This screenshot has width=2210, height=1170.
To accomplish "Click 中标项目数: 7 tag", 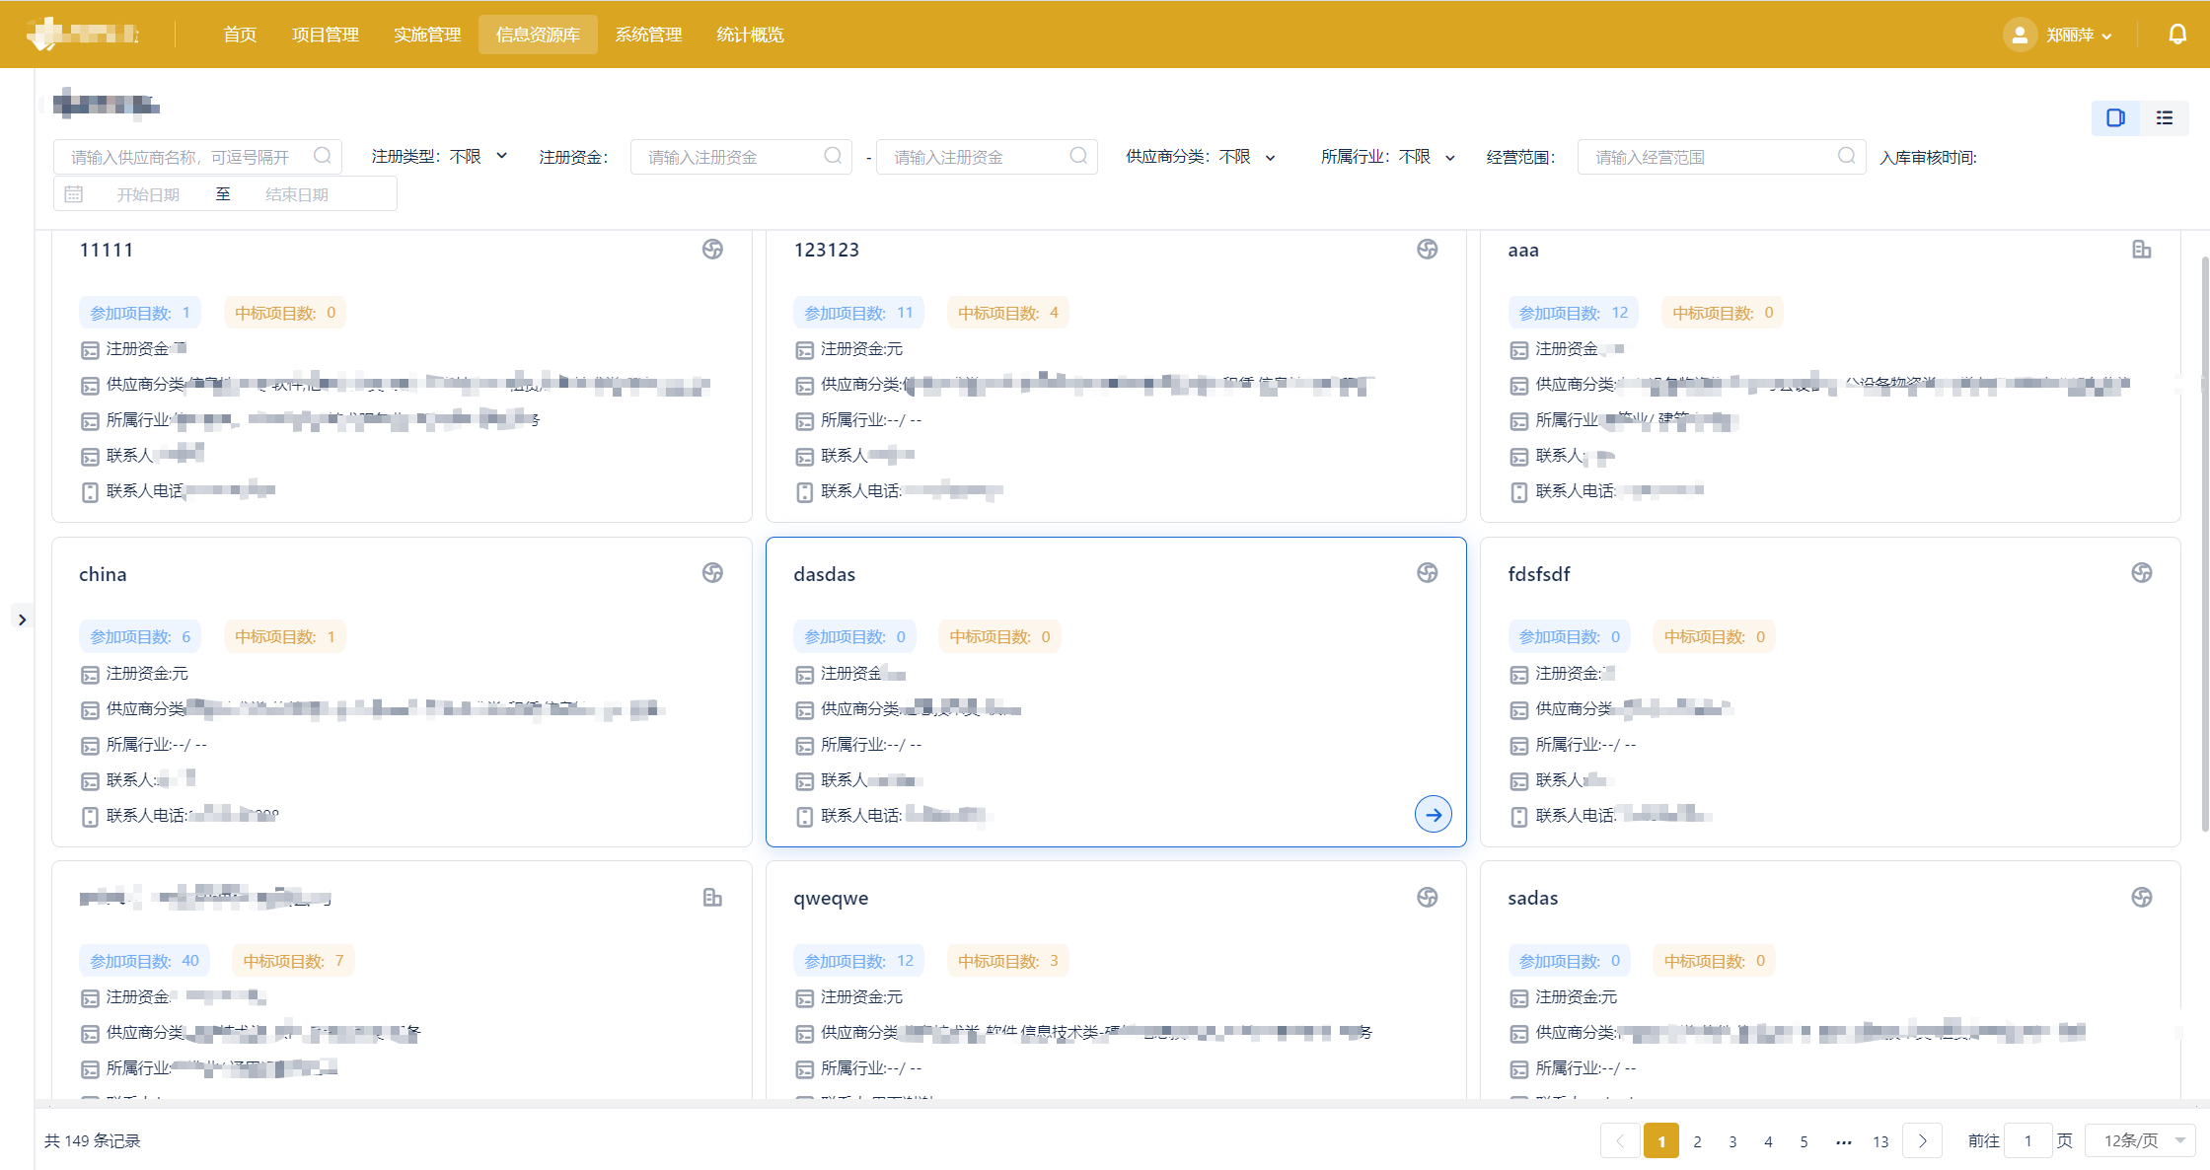I will 293,961.
